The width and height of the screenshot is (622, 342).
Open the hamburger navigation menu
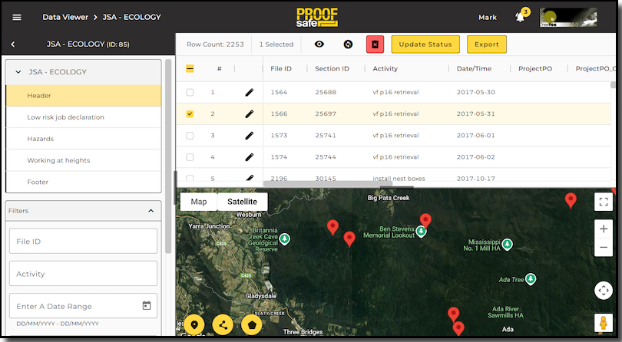coord(17,17)
